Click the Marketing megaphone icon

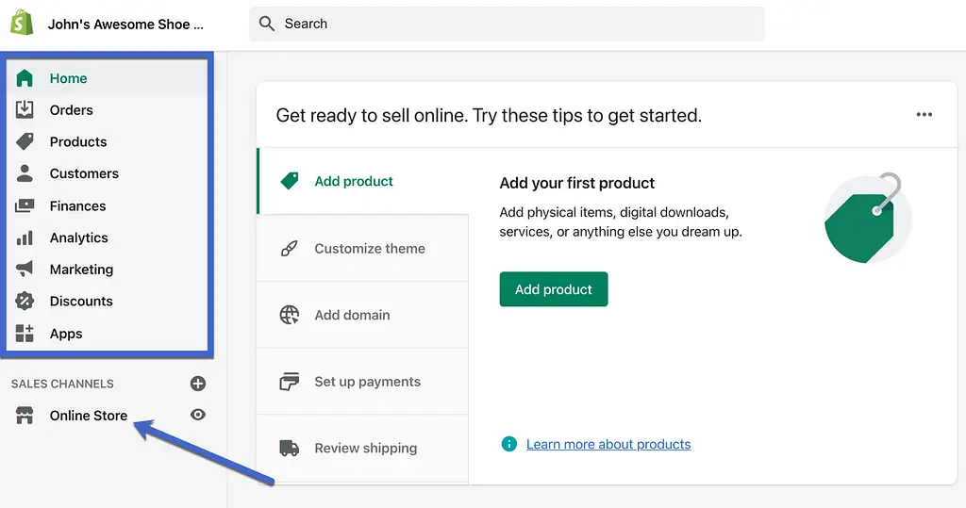pos(25,270)
